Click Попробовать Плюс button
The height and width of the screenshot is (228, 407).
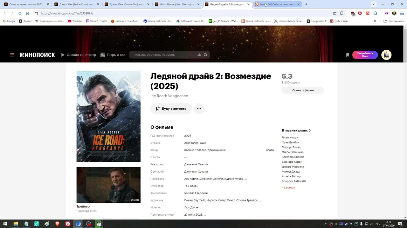[x=365, y=55]
